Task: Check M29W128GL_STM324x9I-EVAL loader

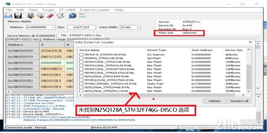Action: point(81,65)
